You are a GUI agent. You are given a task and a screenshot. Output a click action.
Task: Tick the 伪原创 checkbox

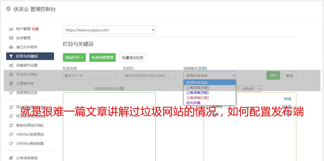coord(209,107)
